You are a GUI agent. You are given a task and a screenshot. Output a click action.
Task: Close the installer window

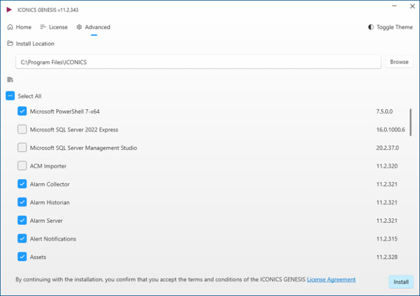pyautogui.click(x=412, y=6)
